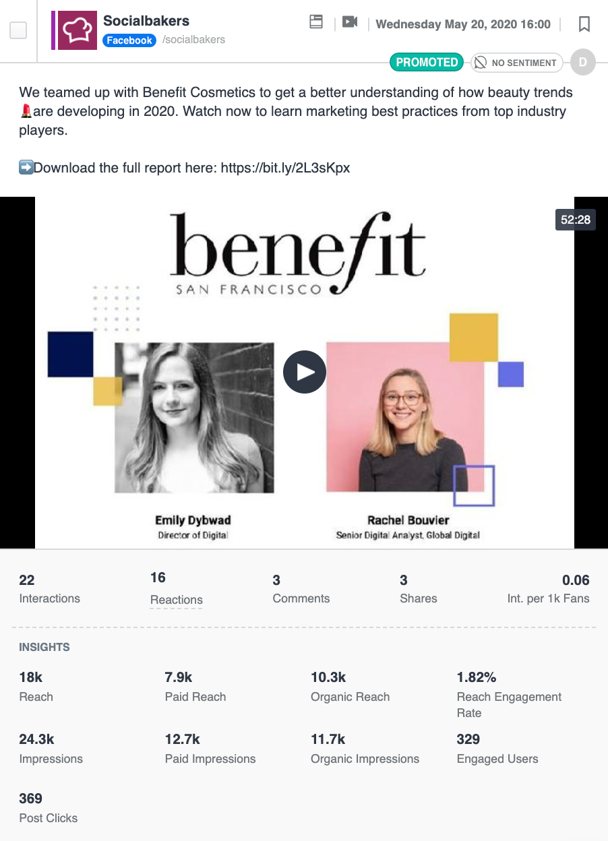Click the Socialbakers page name
Screen dimensions: 608x841
tap(146, 21)
